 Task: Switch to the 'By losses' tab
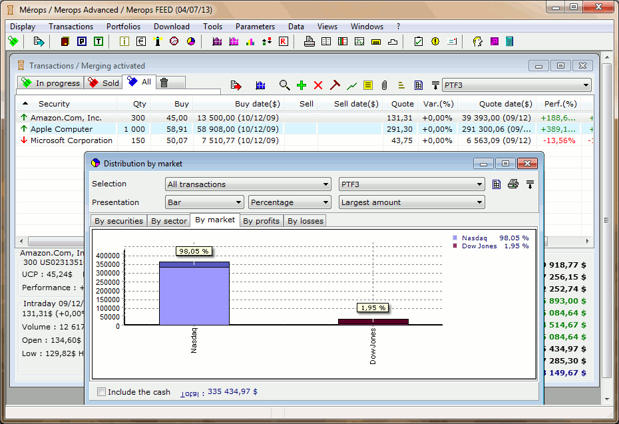(x=305, y=221)
